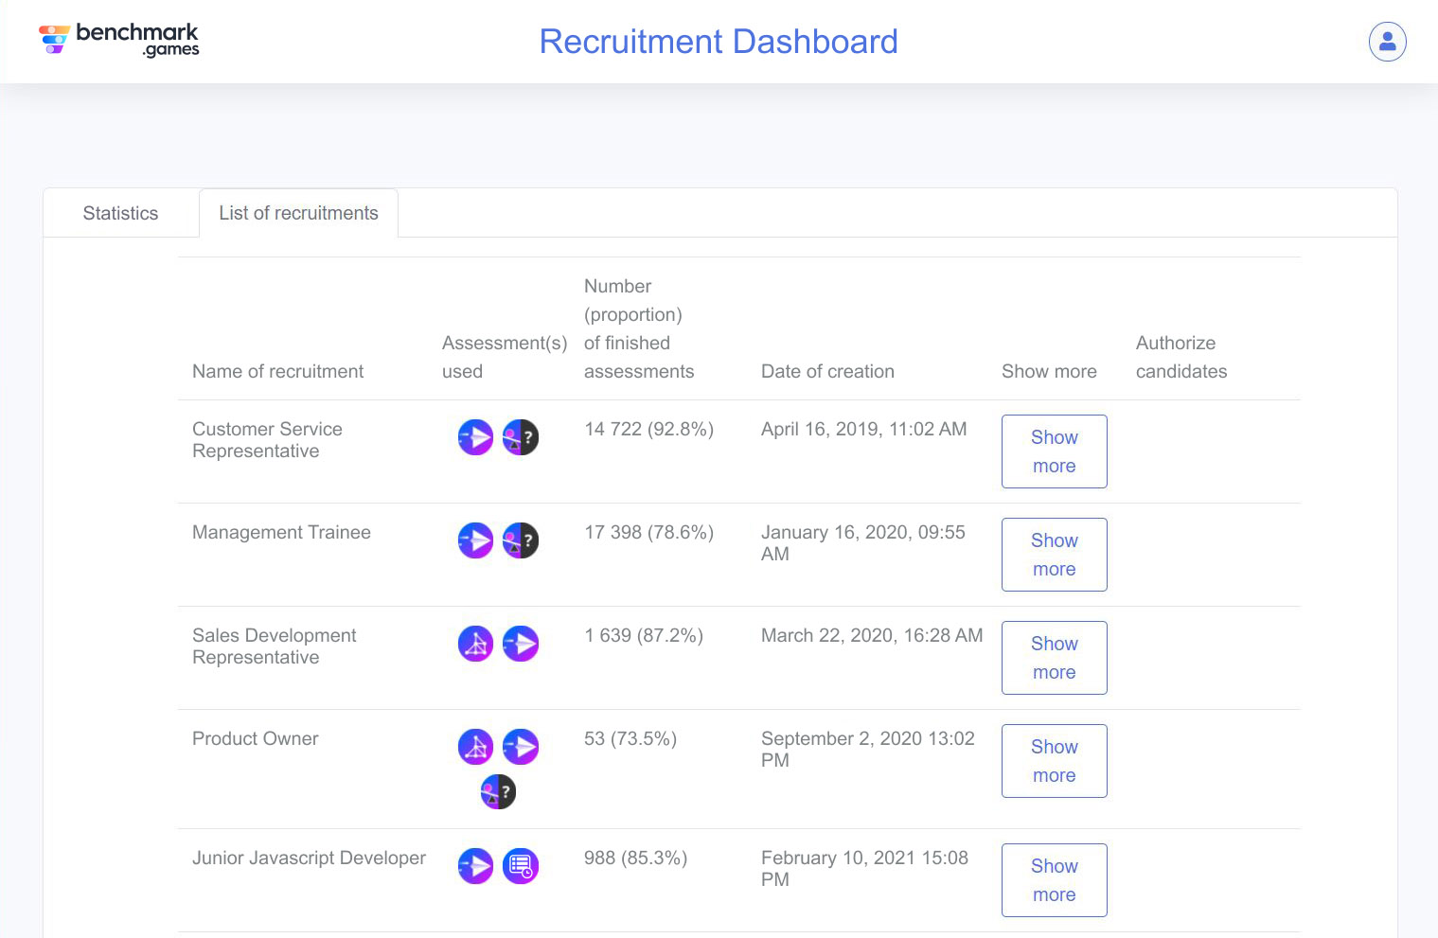Click paper plane icon in Customer Service row
The image size is (1438, 938).
point(475,437)
